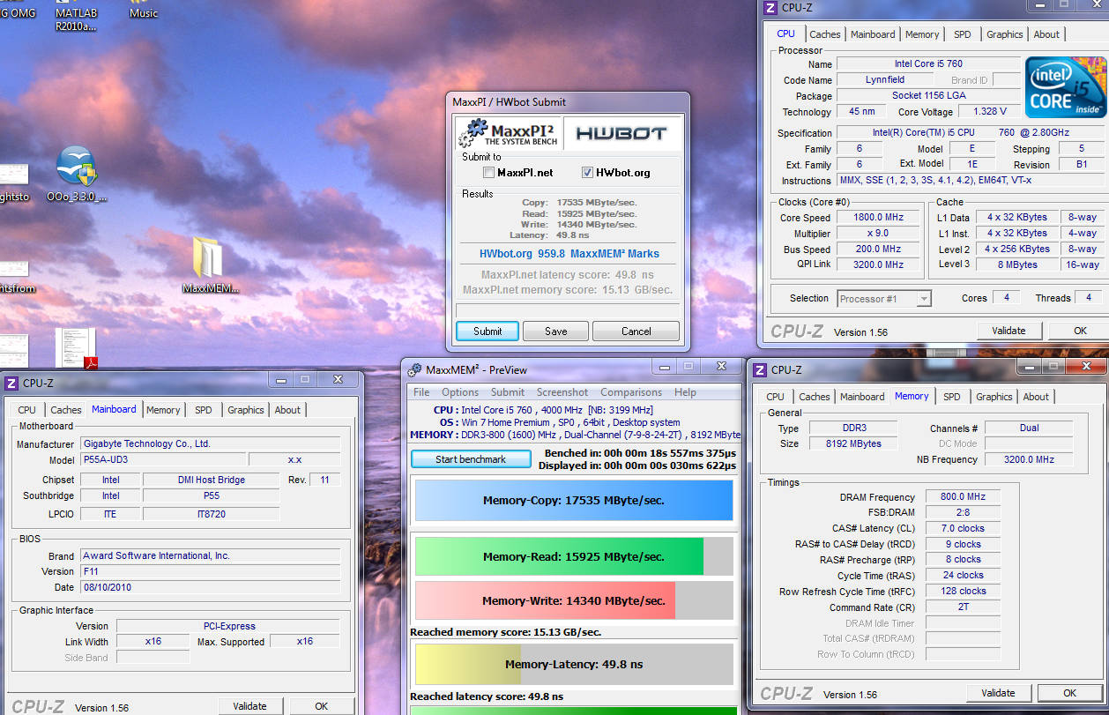Select About tab in Memory CPU-Z window

click(1036, 397)
